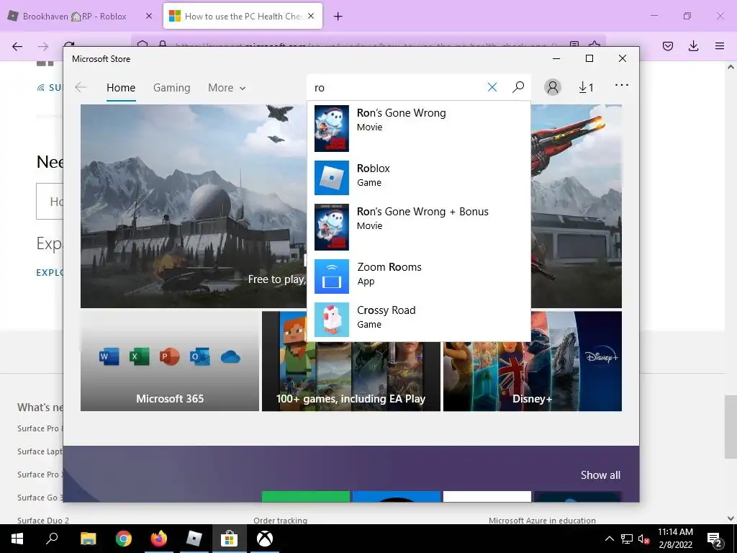The width and height of the screenshot is (737, 553).
Task: Reload the Firefox page
Action: 69,45
